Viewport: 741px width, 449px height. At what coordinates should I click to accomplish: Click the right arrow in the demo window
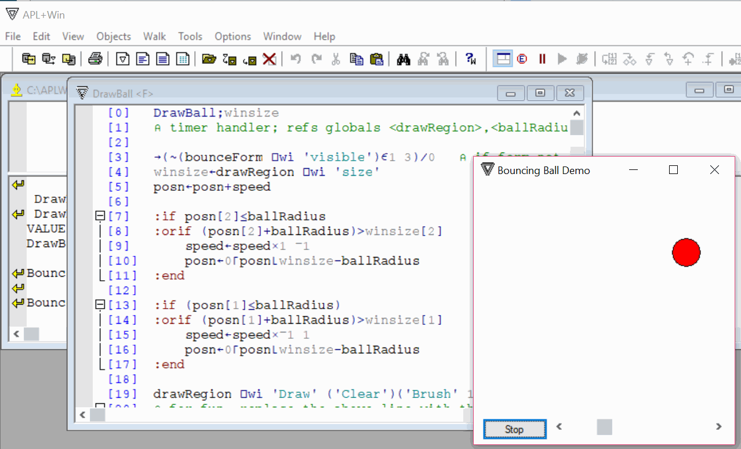pos(720,426)
